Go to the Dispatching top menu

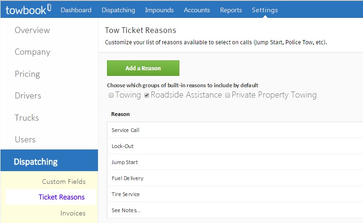pos(118,10)
